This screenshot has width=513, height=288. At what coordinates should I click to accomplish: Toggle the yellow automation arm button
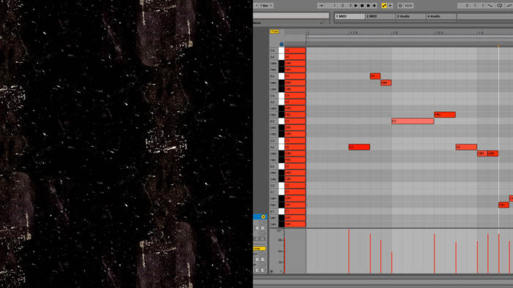tap(385, 6)
